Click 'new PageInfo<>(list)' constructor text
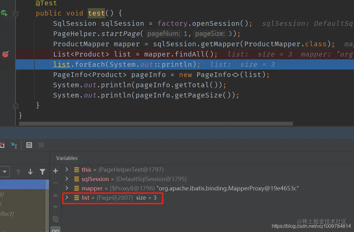The image size is (354, 232). pyautogui.click(x=222, y=75)
